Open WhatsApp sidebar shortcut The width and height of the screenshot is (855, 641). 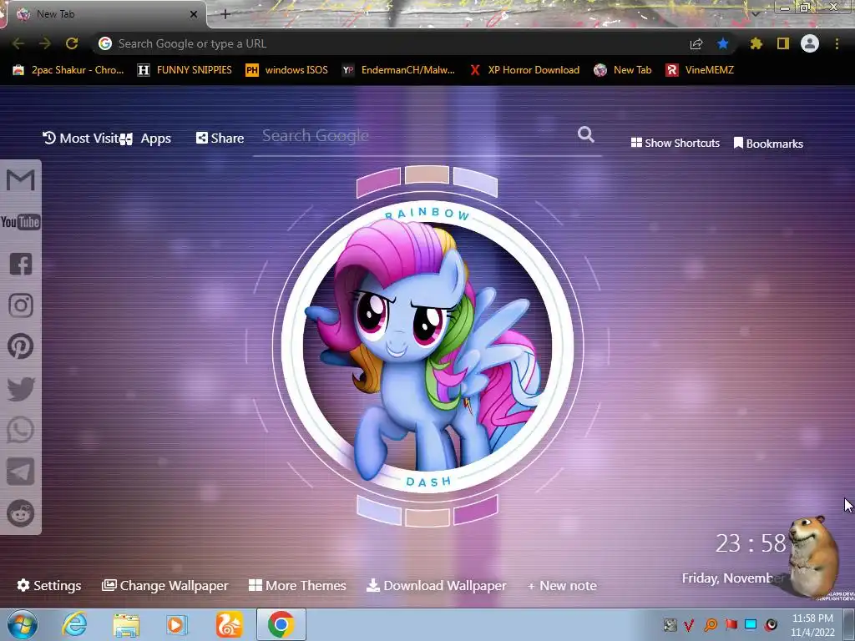pos(21,430)
